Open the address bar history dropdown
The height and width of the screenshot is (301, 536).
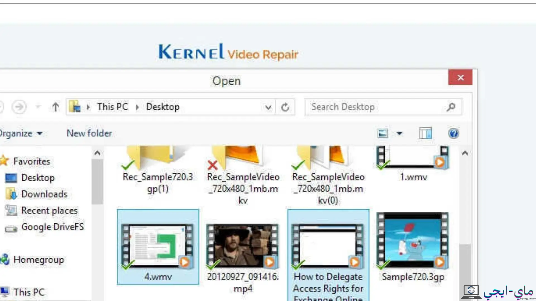point(268,107)
